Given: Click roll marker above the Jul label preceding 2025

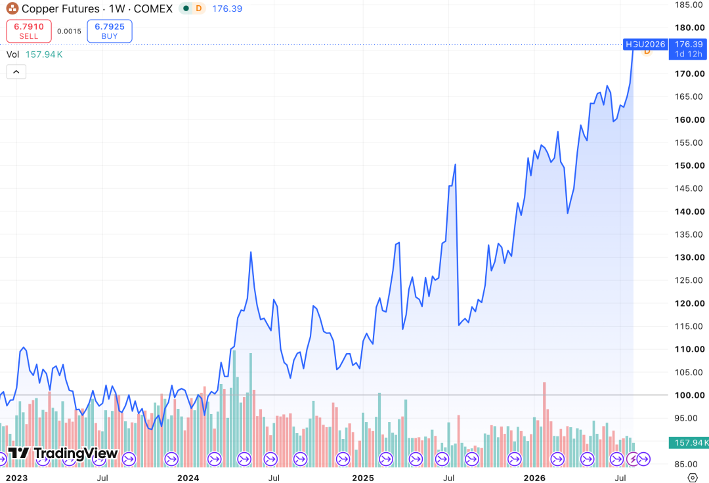Looking at the screenshot, I should click(x=271, y=459).
